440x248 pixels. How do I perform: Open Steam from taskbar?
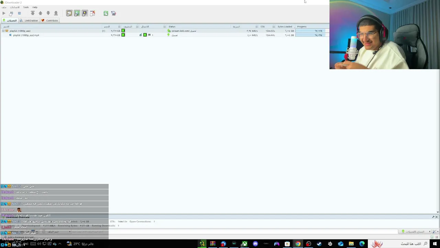(x=319, y=244)
